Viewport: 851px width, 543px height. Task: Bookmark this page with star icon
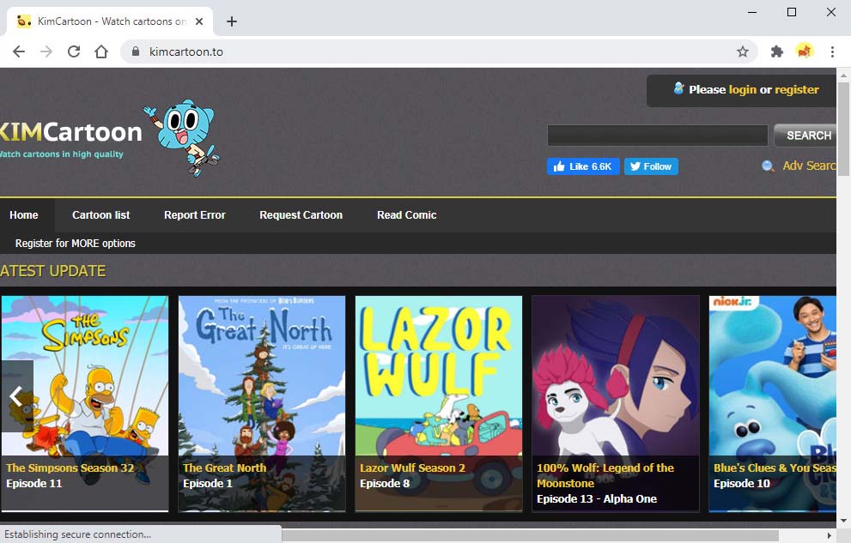click(743, 51)
